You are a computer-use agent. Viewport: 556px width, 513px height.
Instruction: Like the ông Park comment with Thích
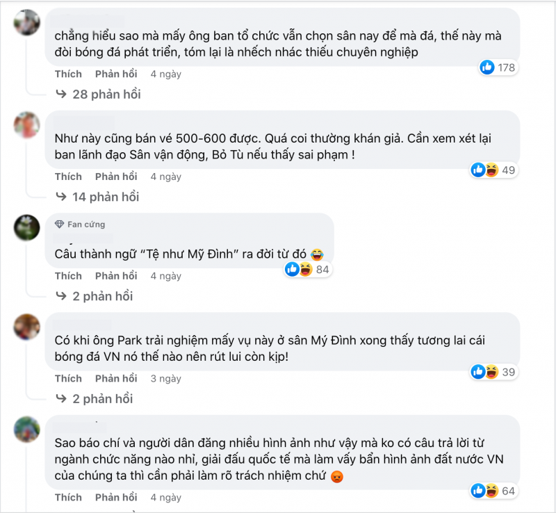coord(68,379)
